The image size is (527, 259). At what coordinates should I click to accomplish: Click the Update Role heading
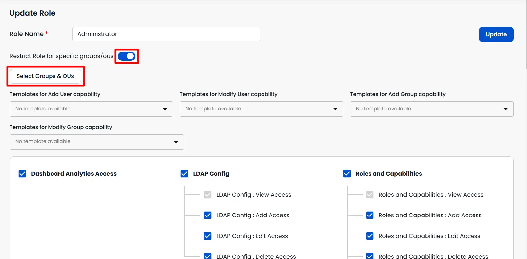(33, 13)
